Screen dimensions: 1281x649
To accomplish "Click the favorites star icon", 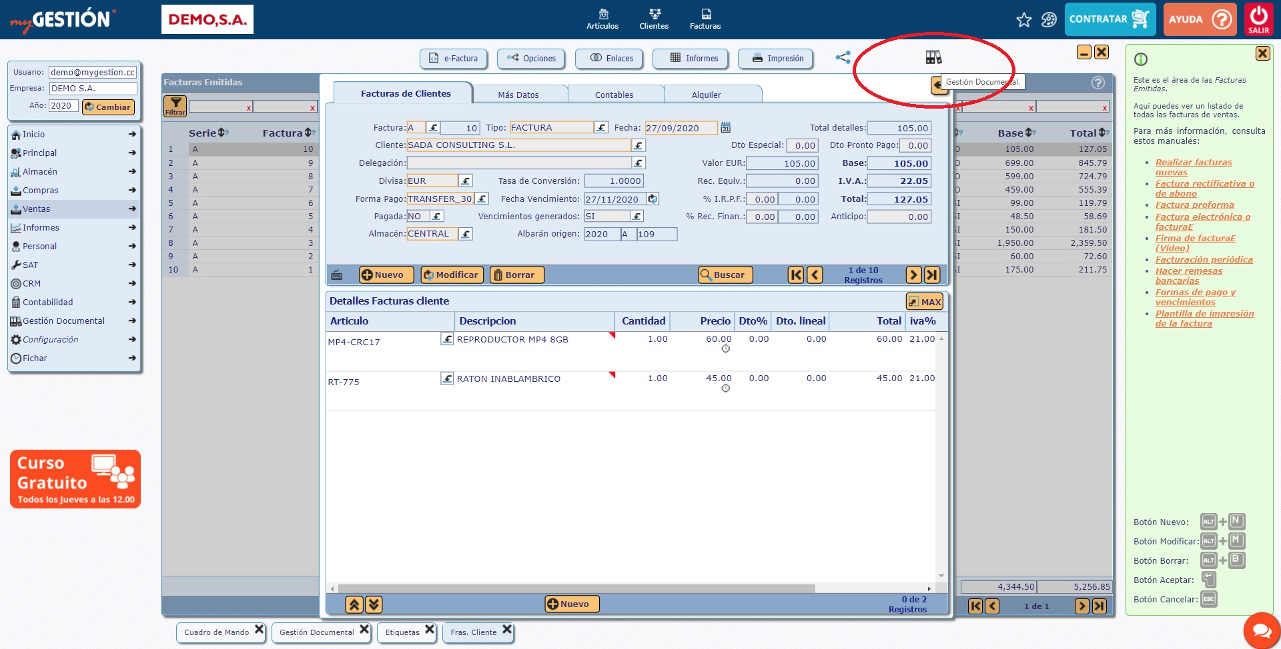I will pyautogui.click(x=1023, y=20).
